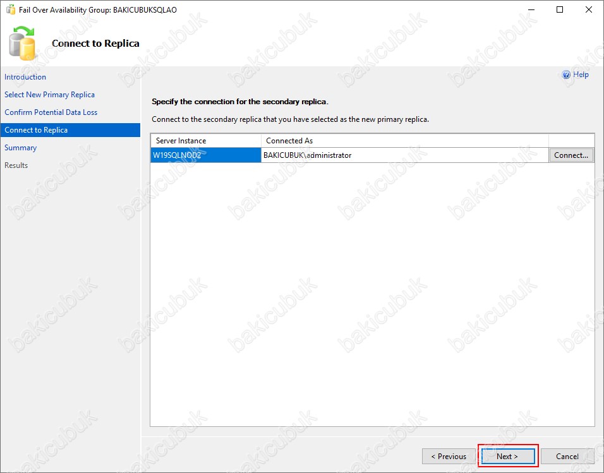This screenshot has height=473, width=604.
Task: Select the Results step
Action: [16, 165]
